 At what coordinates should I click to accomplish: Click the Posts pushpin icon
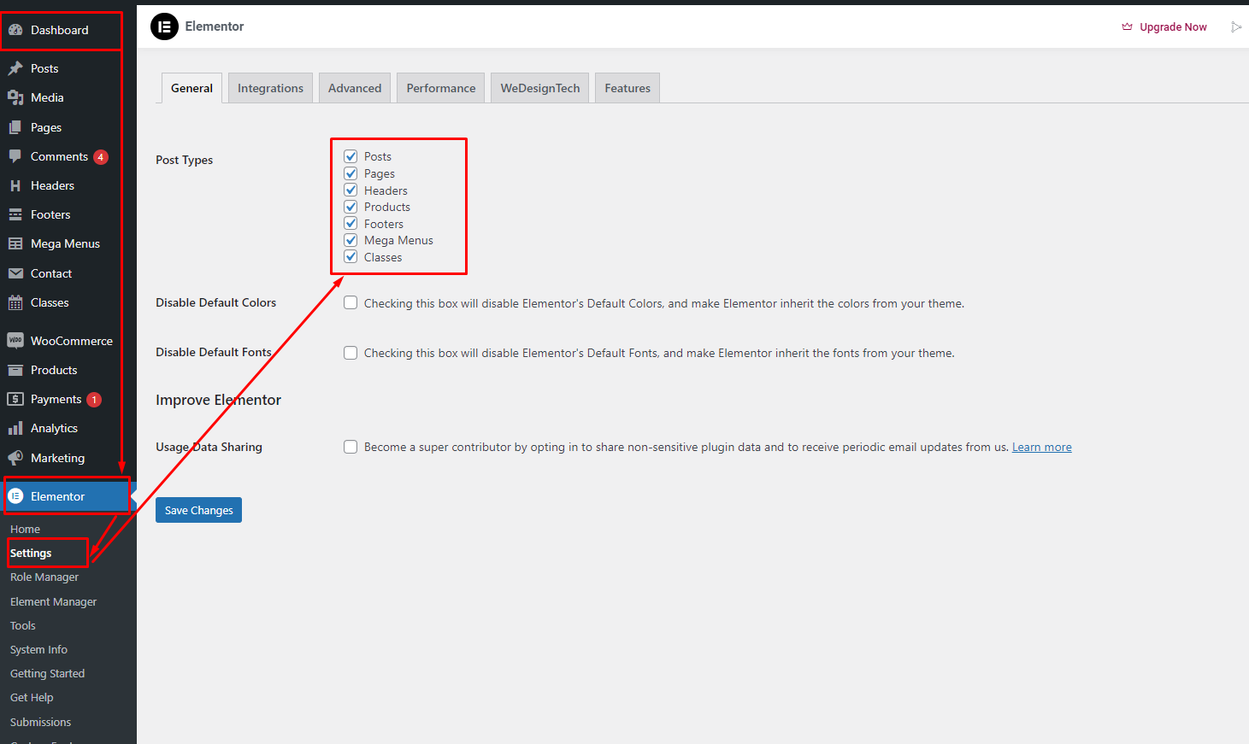(x=15, y=68)
